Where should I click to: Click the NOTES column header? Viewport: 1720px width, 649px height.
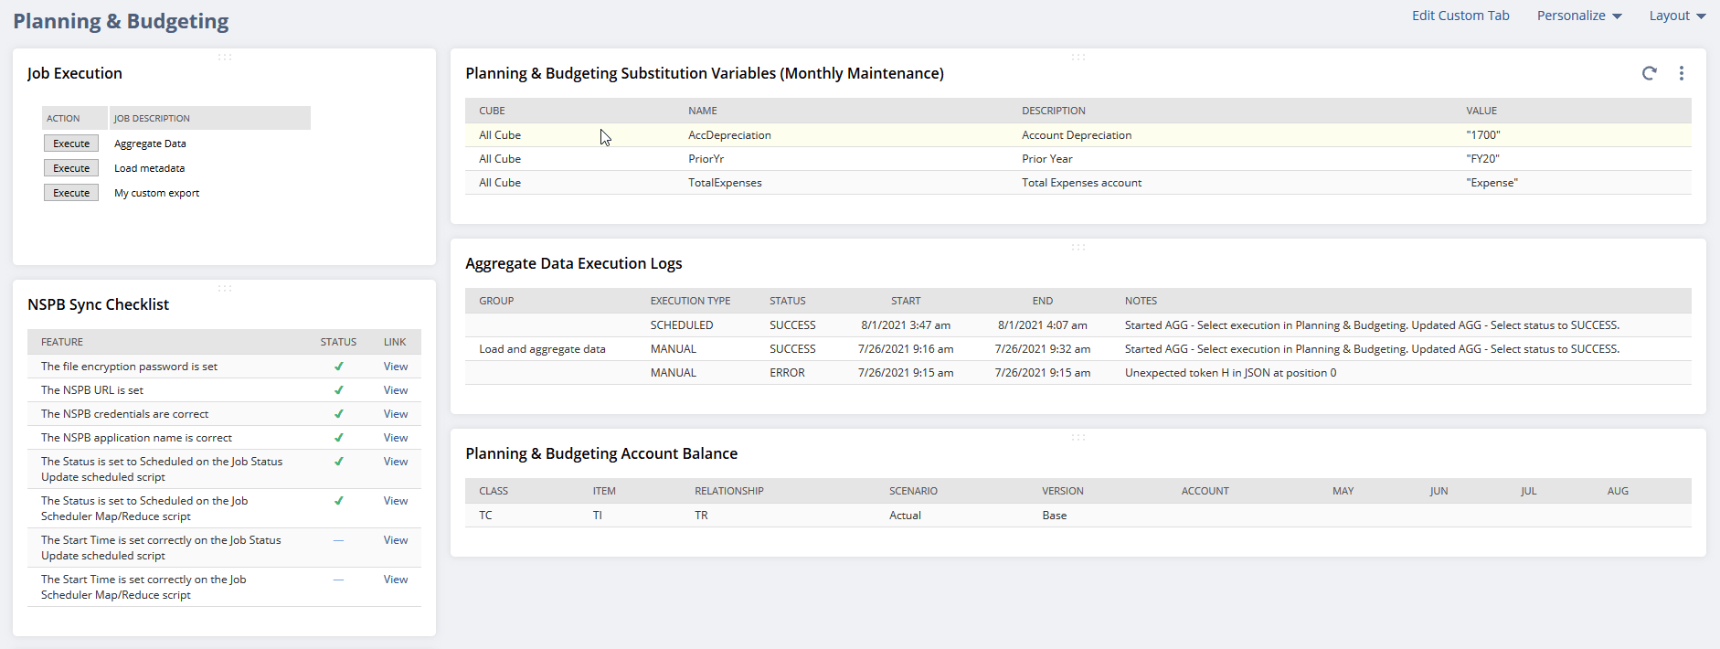point(1141,301)
